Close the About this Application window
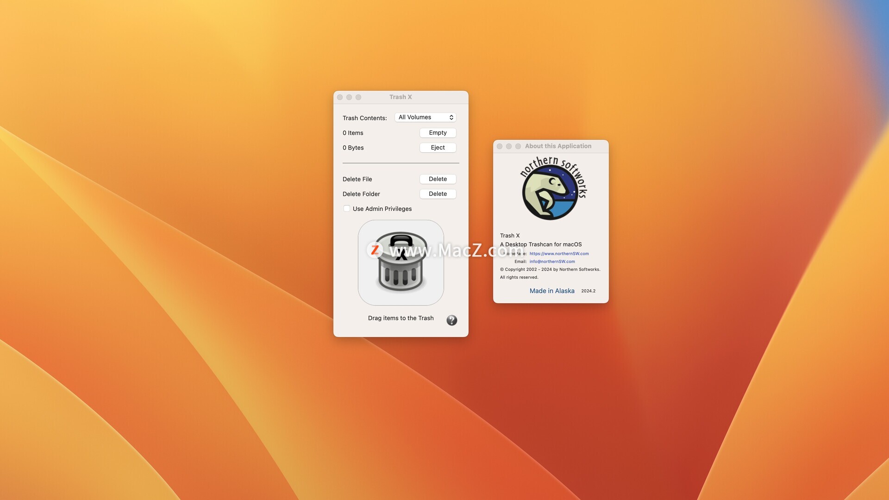 tap(500, 146)
